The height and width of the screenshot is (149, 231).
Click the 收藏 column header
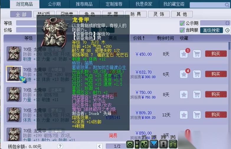click(184, 38)
